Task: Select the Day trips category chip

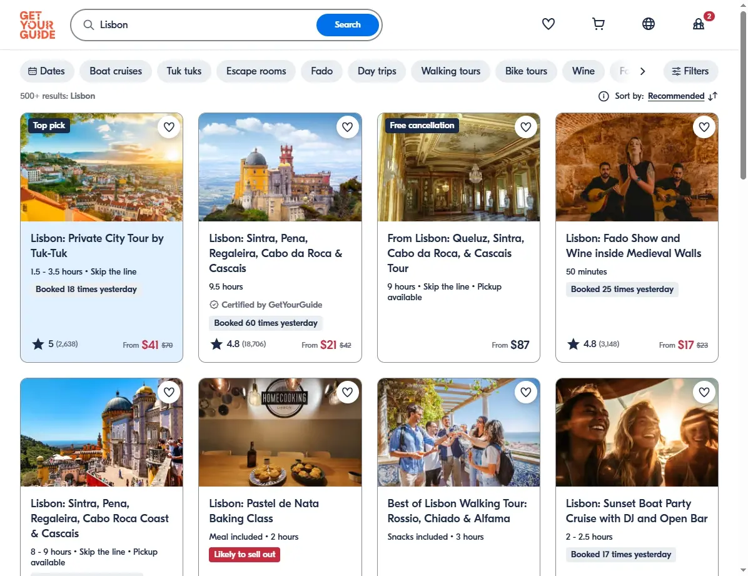Action: (377, 71)
